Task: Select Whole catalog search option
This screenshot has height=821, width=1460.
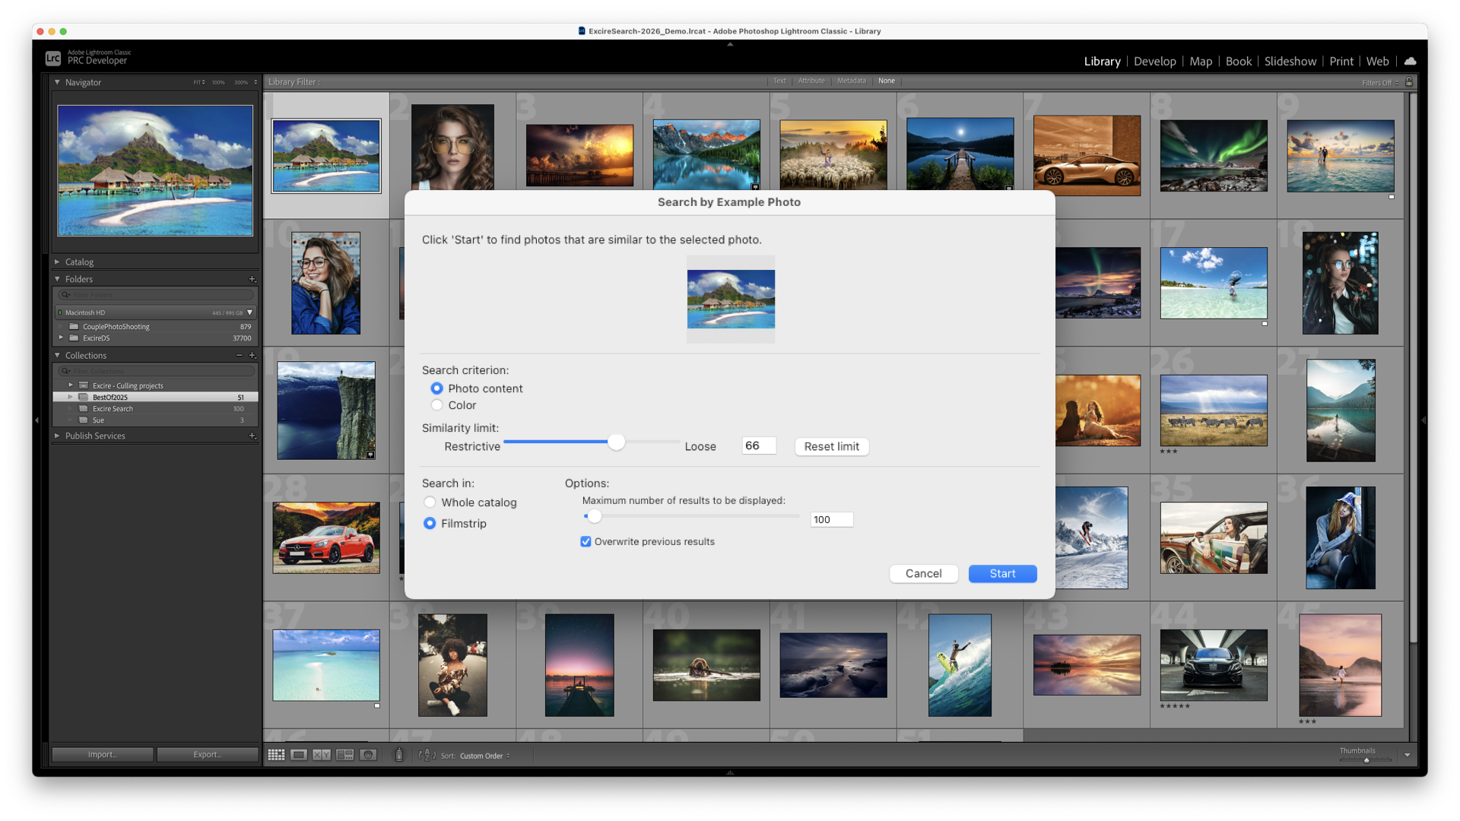Action: (430, 502)
